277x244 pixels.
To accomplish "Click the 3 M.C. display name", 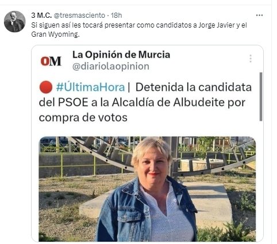I will click(x=41, y=16).
